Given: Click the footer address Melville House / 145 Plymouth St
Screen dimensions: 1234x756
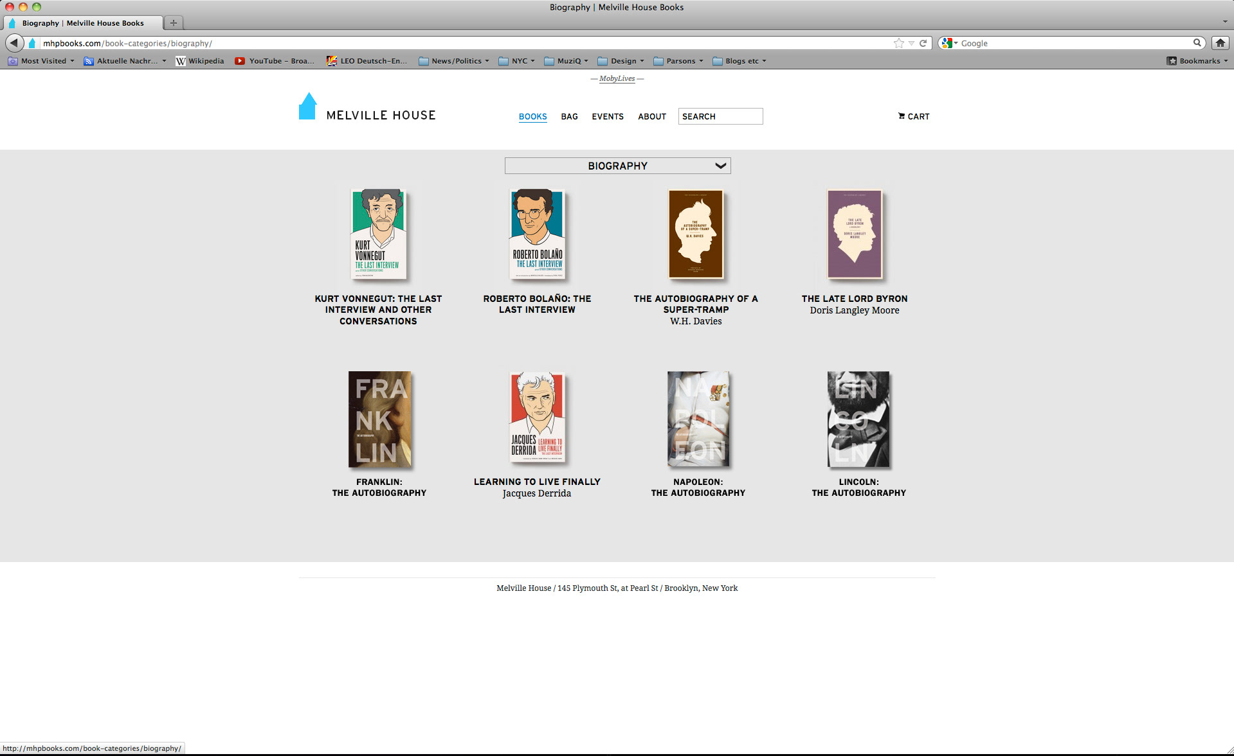Looking at the screenshot, I should (617, 588).
